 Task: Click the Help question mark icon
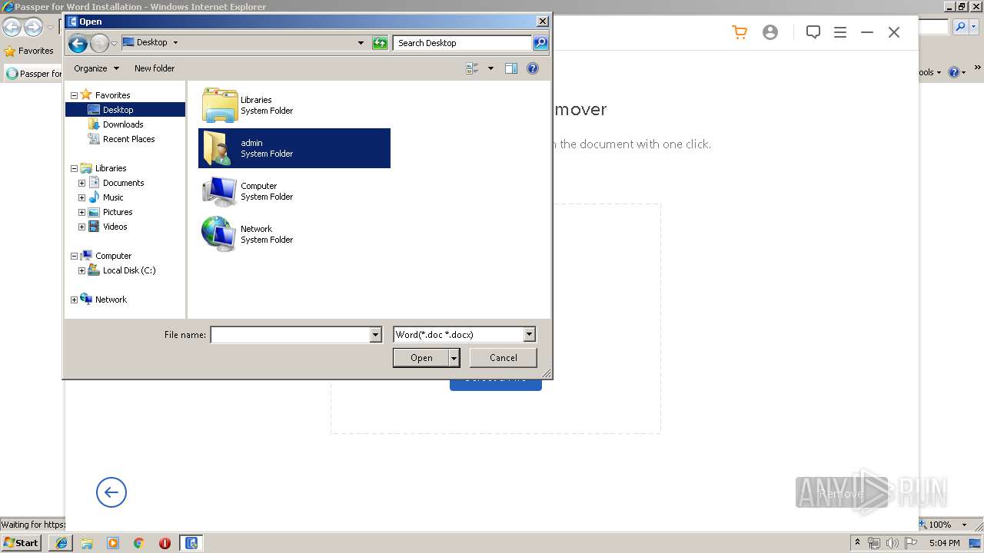point(533,68)
